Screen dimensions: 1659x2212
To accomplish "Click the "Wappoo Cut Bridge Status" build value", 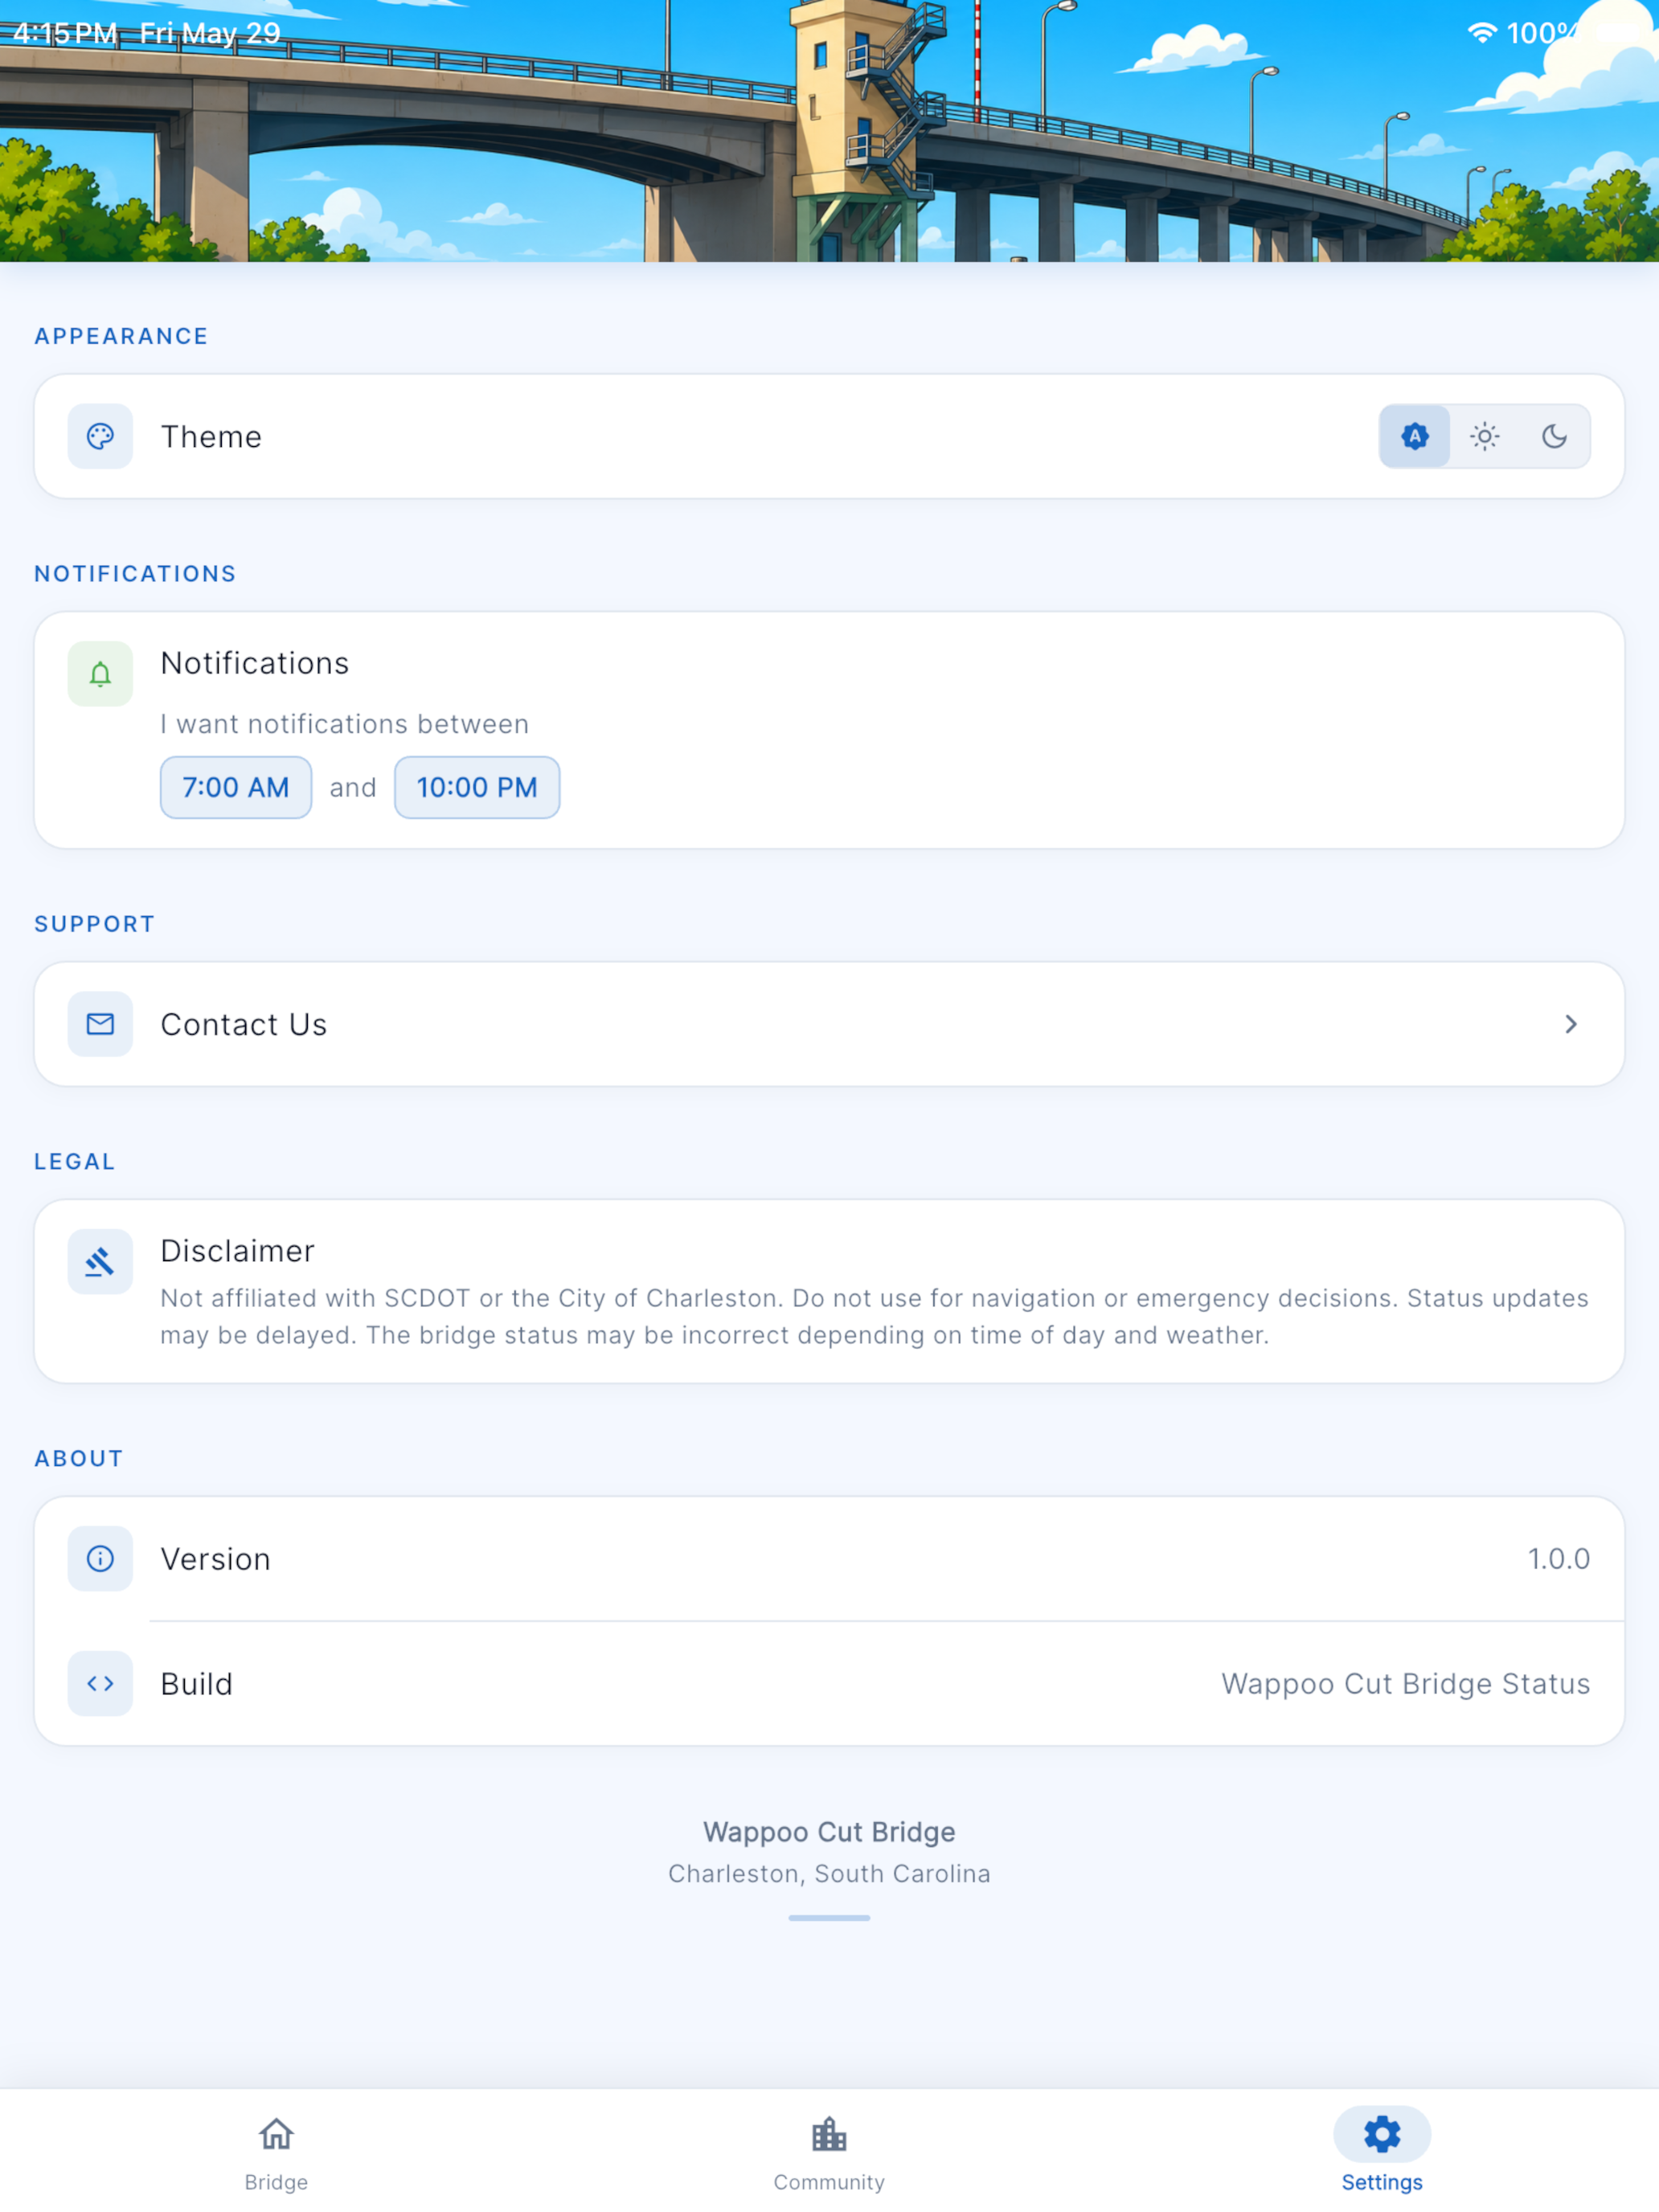I will 1406,1684.
